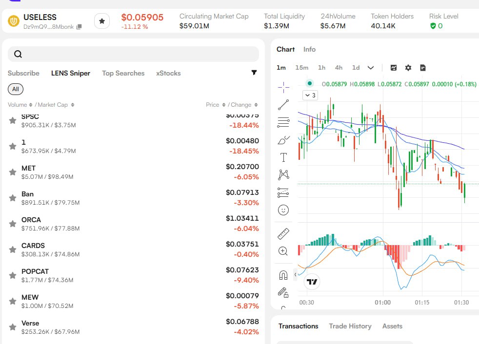Click the 01:15 time axis label
Image resolution: width=479 pixels, height=344 pixels.
(422, 303)
